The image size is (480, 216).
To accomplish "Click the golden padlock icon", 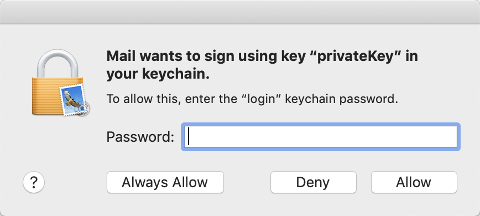I will [x=58, y=82].
